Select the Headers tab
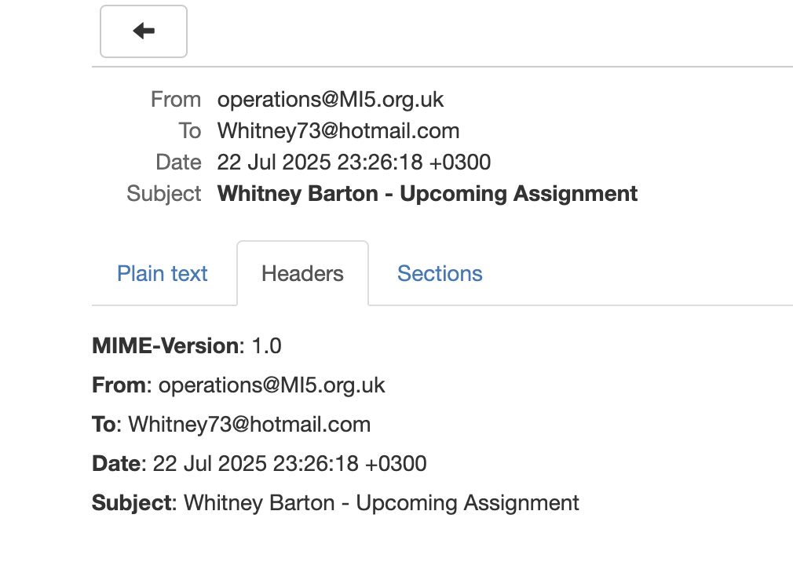 (302, 273)
